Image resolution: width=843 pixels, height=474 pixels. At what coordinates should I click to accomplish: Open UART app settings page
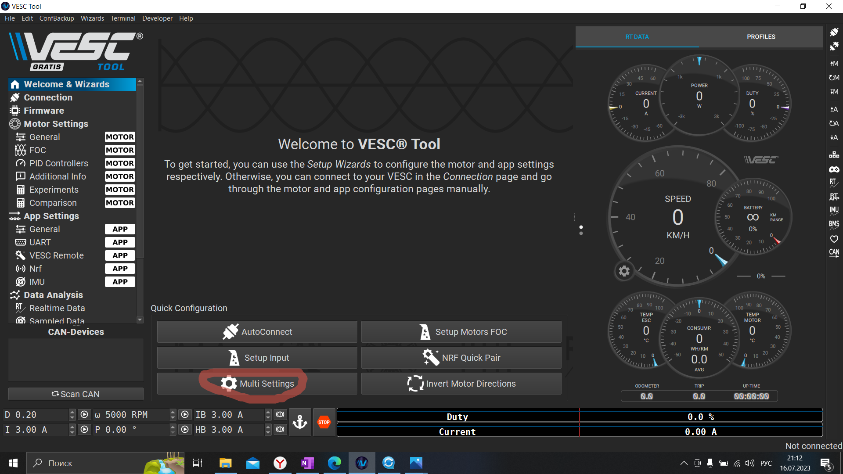[72, 242]
